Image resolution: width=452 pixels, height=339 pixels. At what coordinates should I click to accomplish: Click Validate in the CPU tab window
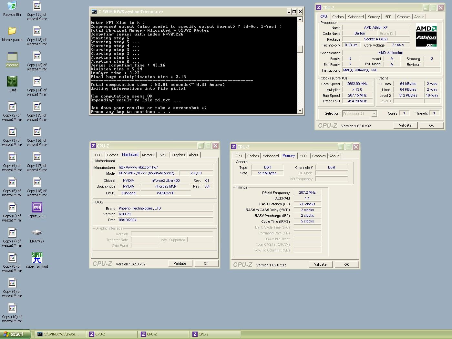pos(405,125)
